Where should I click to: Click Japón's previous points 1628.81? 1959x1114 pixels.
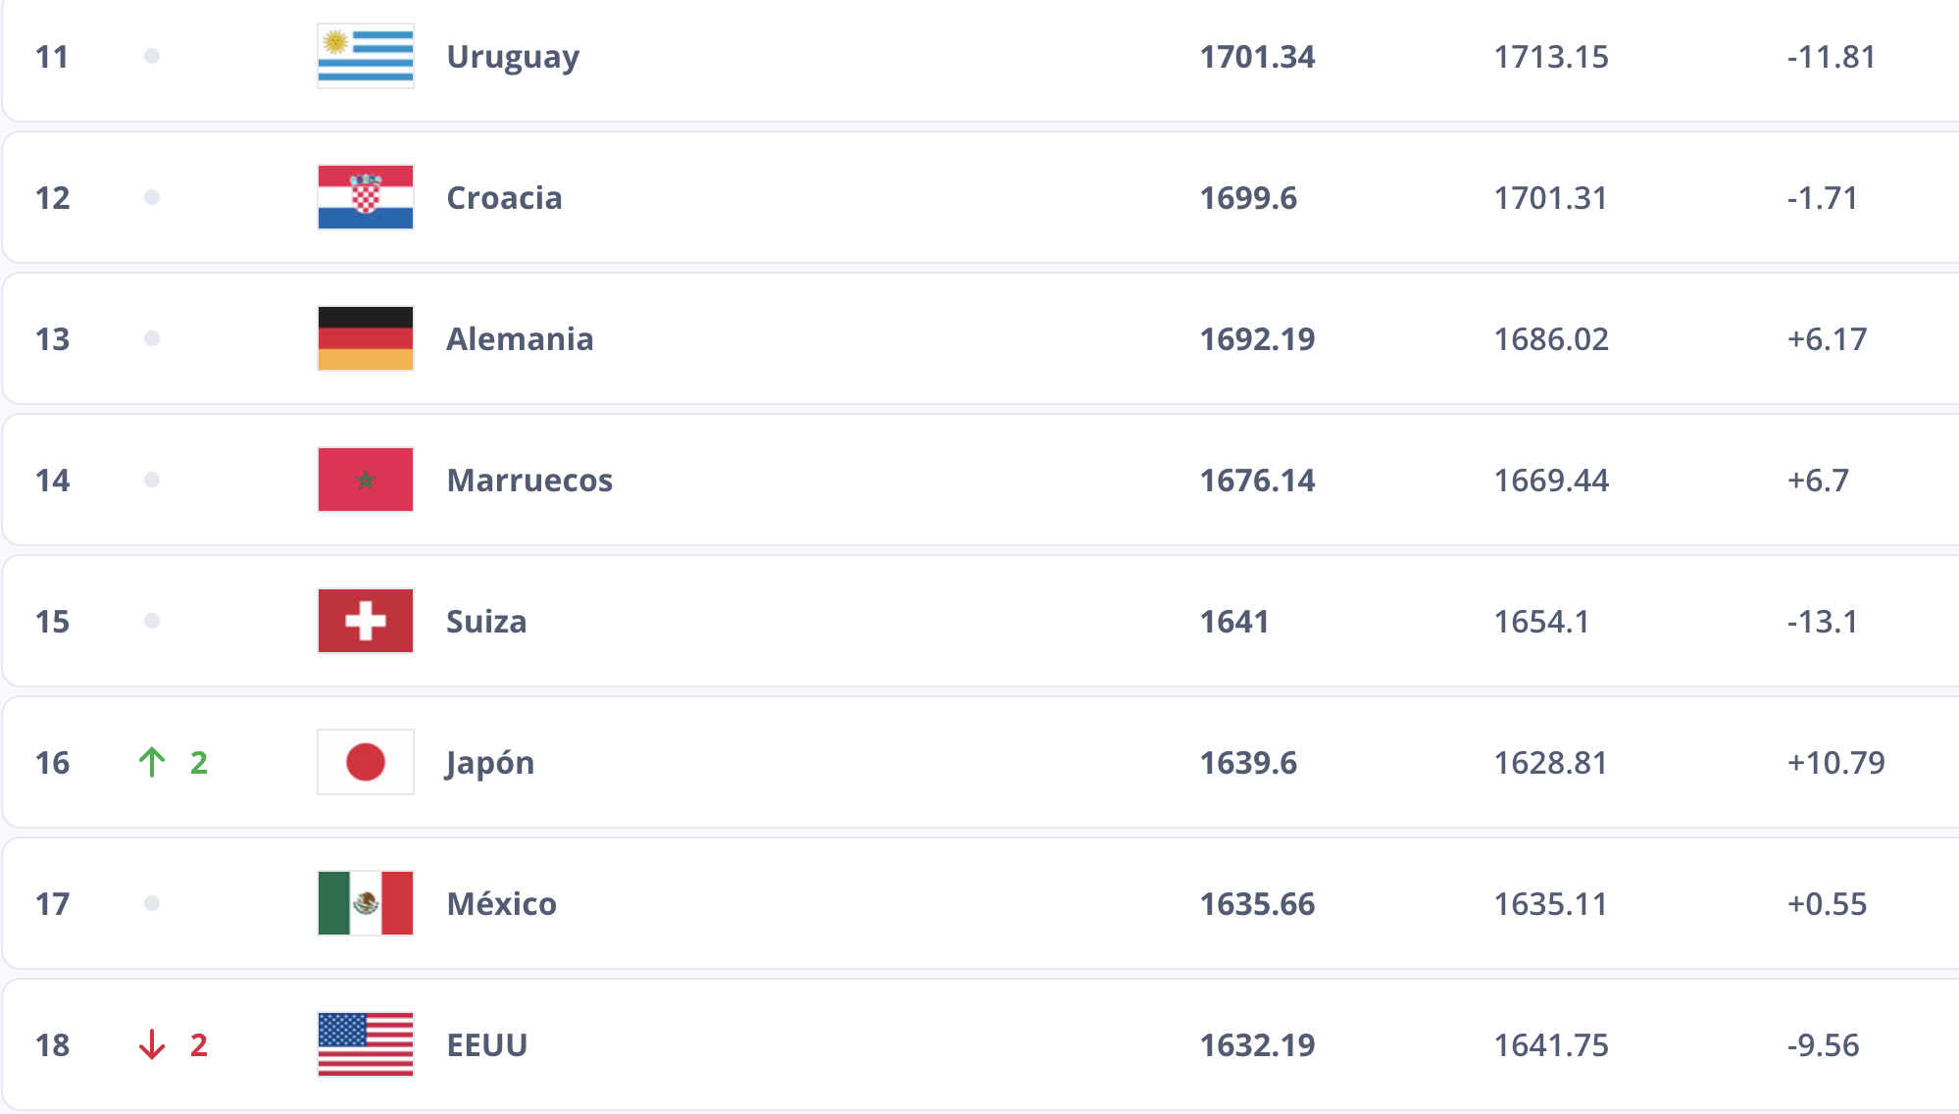point(1550,763)
